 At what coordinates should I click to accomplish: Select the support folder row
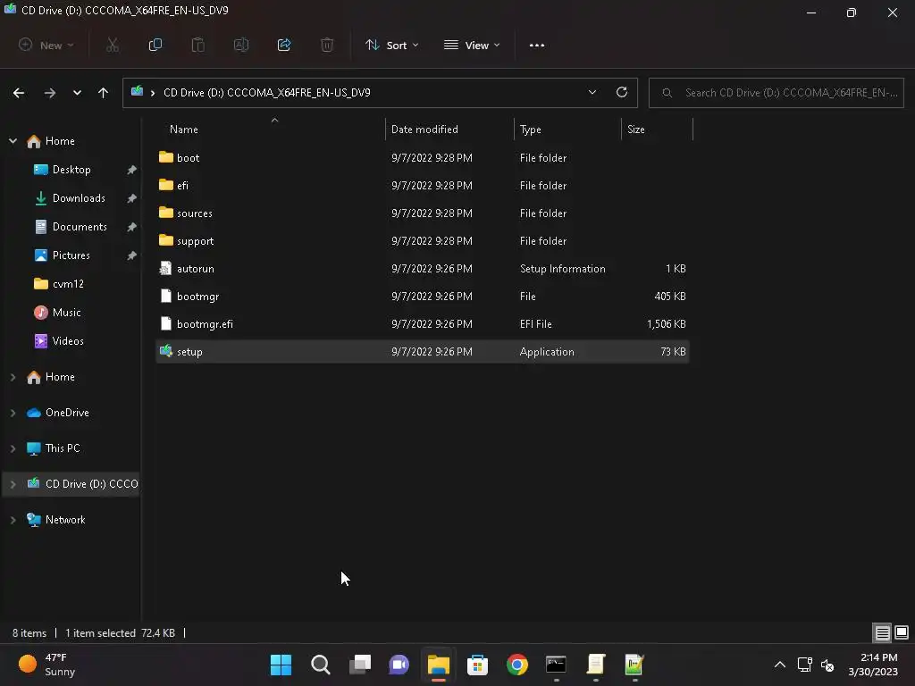click(x=423, y=241)
